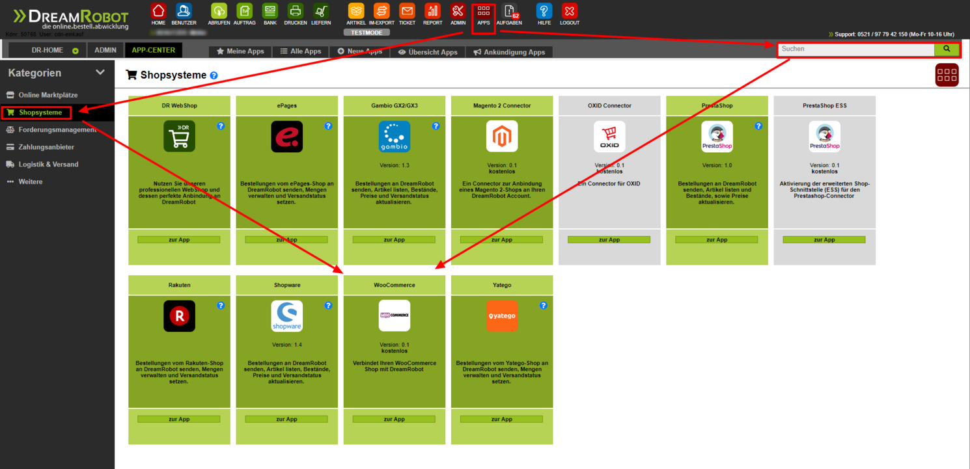Select Zahlungsanbieter category in sidebar
Viewport: 970px width, 469px height.
46,147
